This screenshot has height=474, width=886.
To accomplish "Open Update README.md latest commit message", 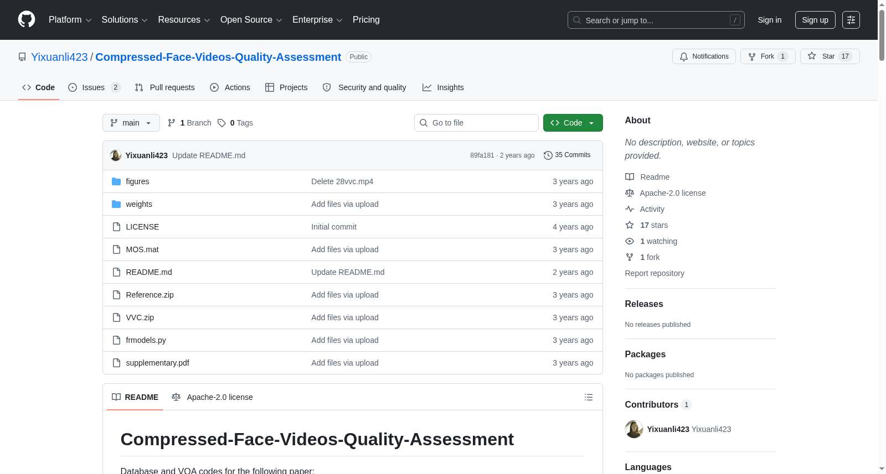I will 209,155.
